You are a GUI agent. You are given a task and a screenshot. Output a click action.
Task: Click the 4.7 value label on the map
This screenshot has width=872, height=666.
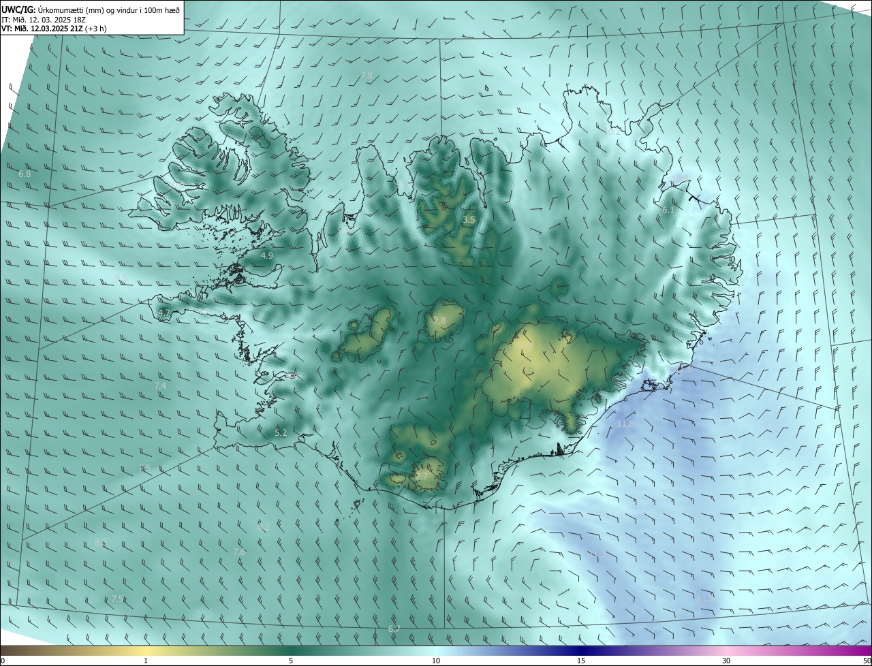point(163,313)
